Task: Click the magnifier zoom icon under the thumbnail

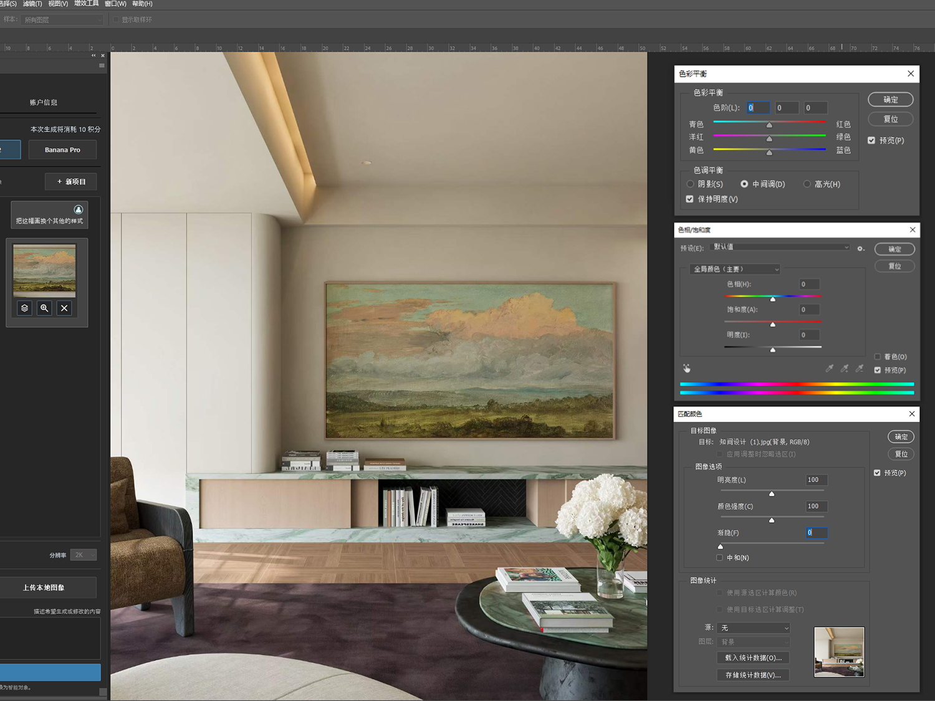Action: pos(44,308)
